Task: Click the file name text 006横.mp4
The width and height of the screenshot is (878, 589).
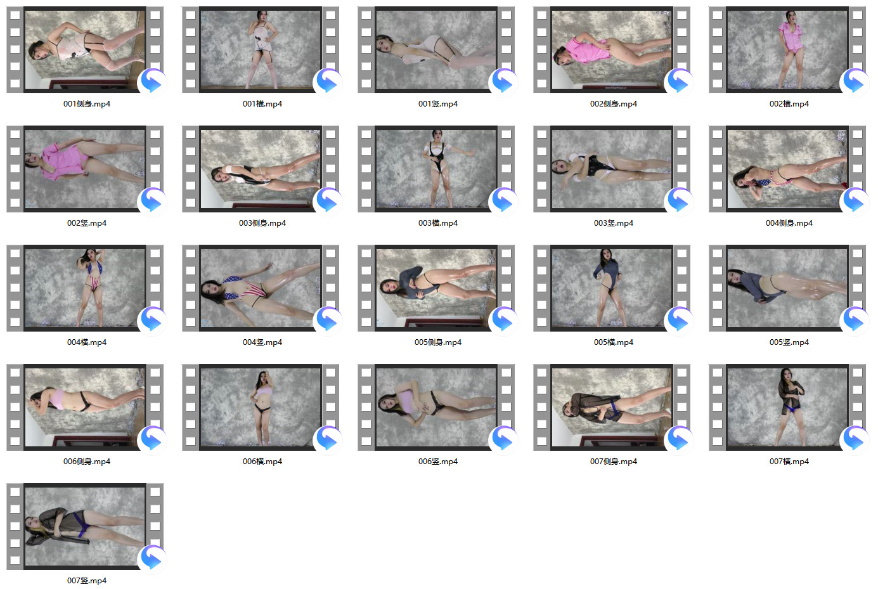Action: pyautogui.click(x=262, y=462)
